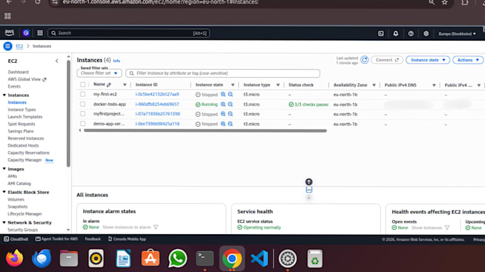Zoom-in filter for myfirstproject state
This screenshot has width=485, height=272.
223,114
